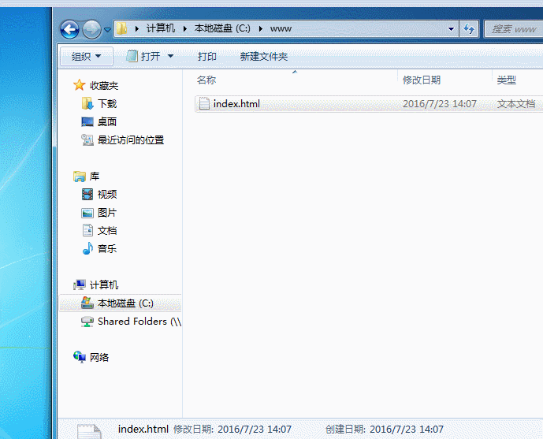Expand the 打开 dropdown arrow
Screen dimensions: 543x439
click(x=171, y=56)
